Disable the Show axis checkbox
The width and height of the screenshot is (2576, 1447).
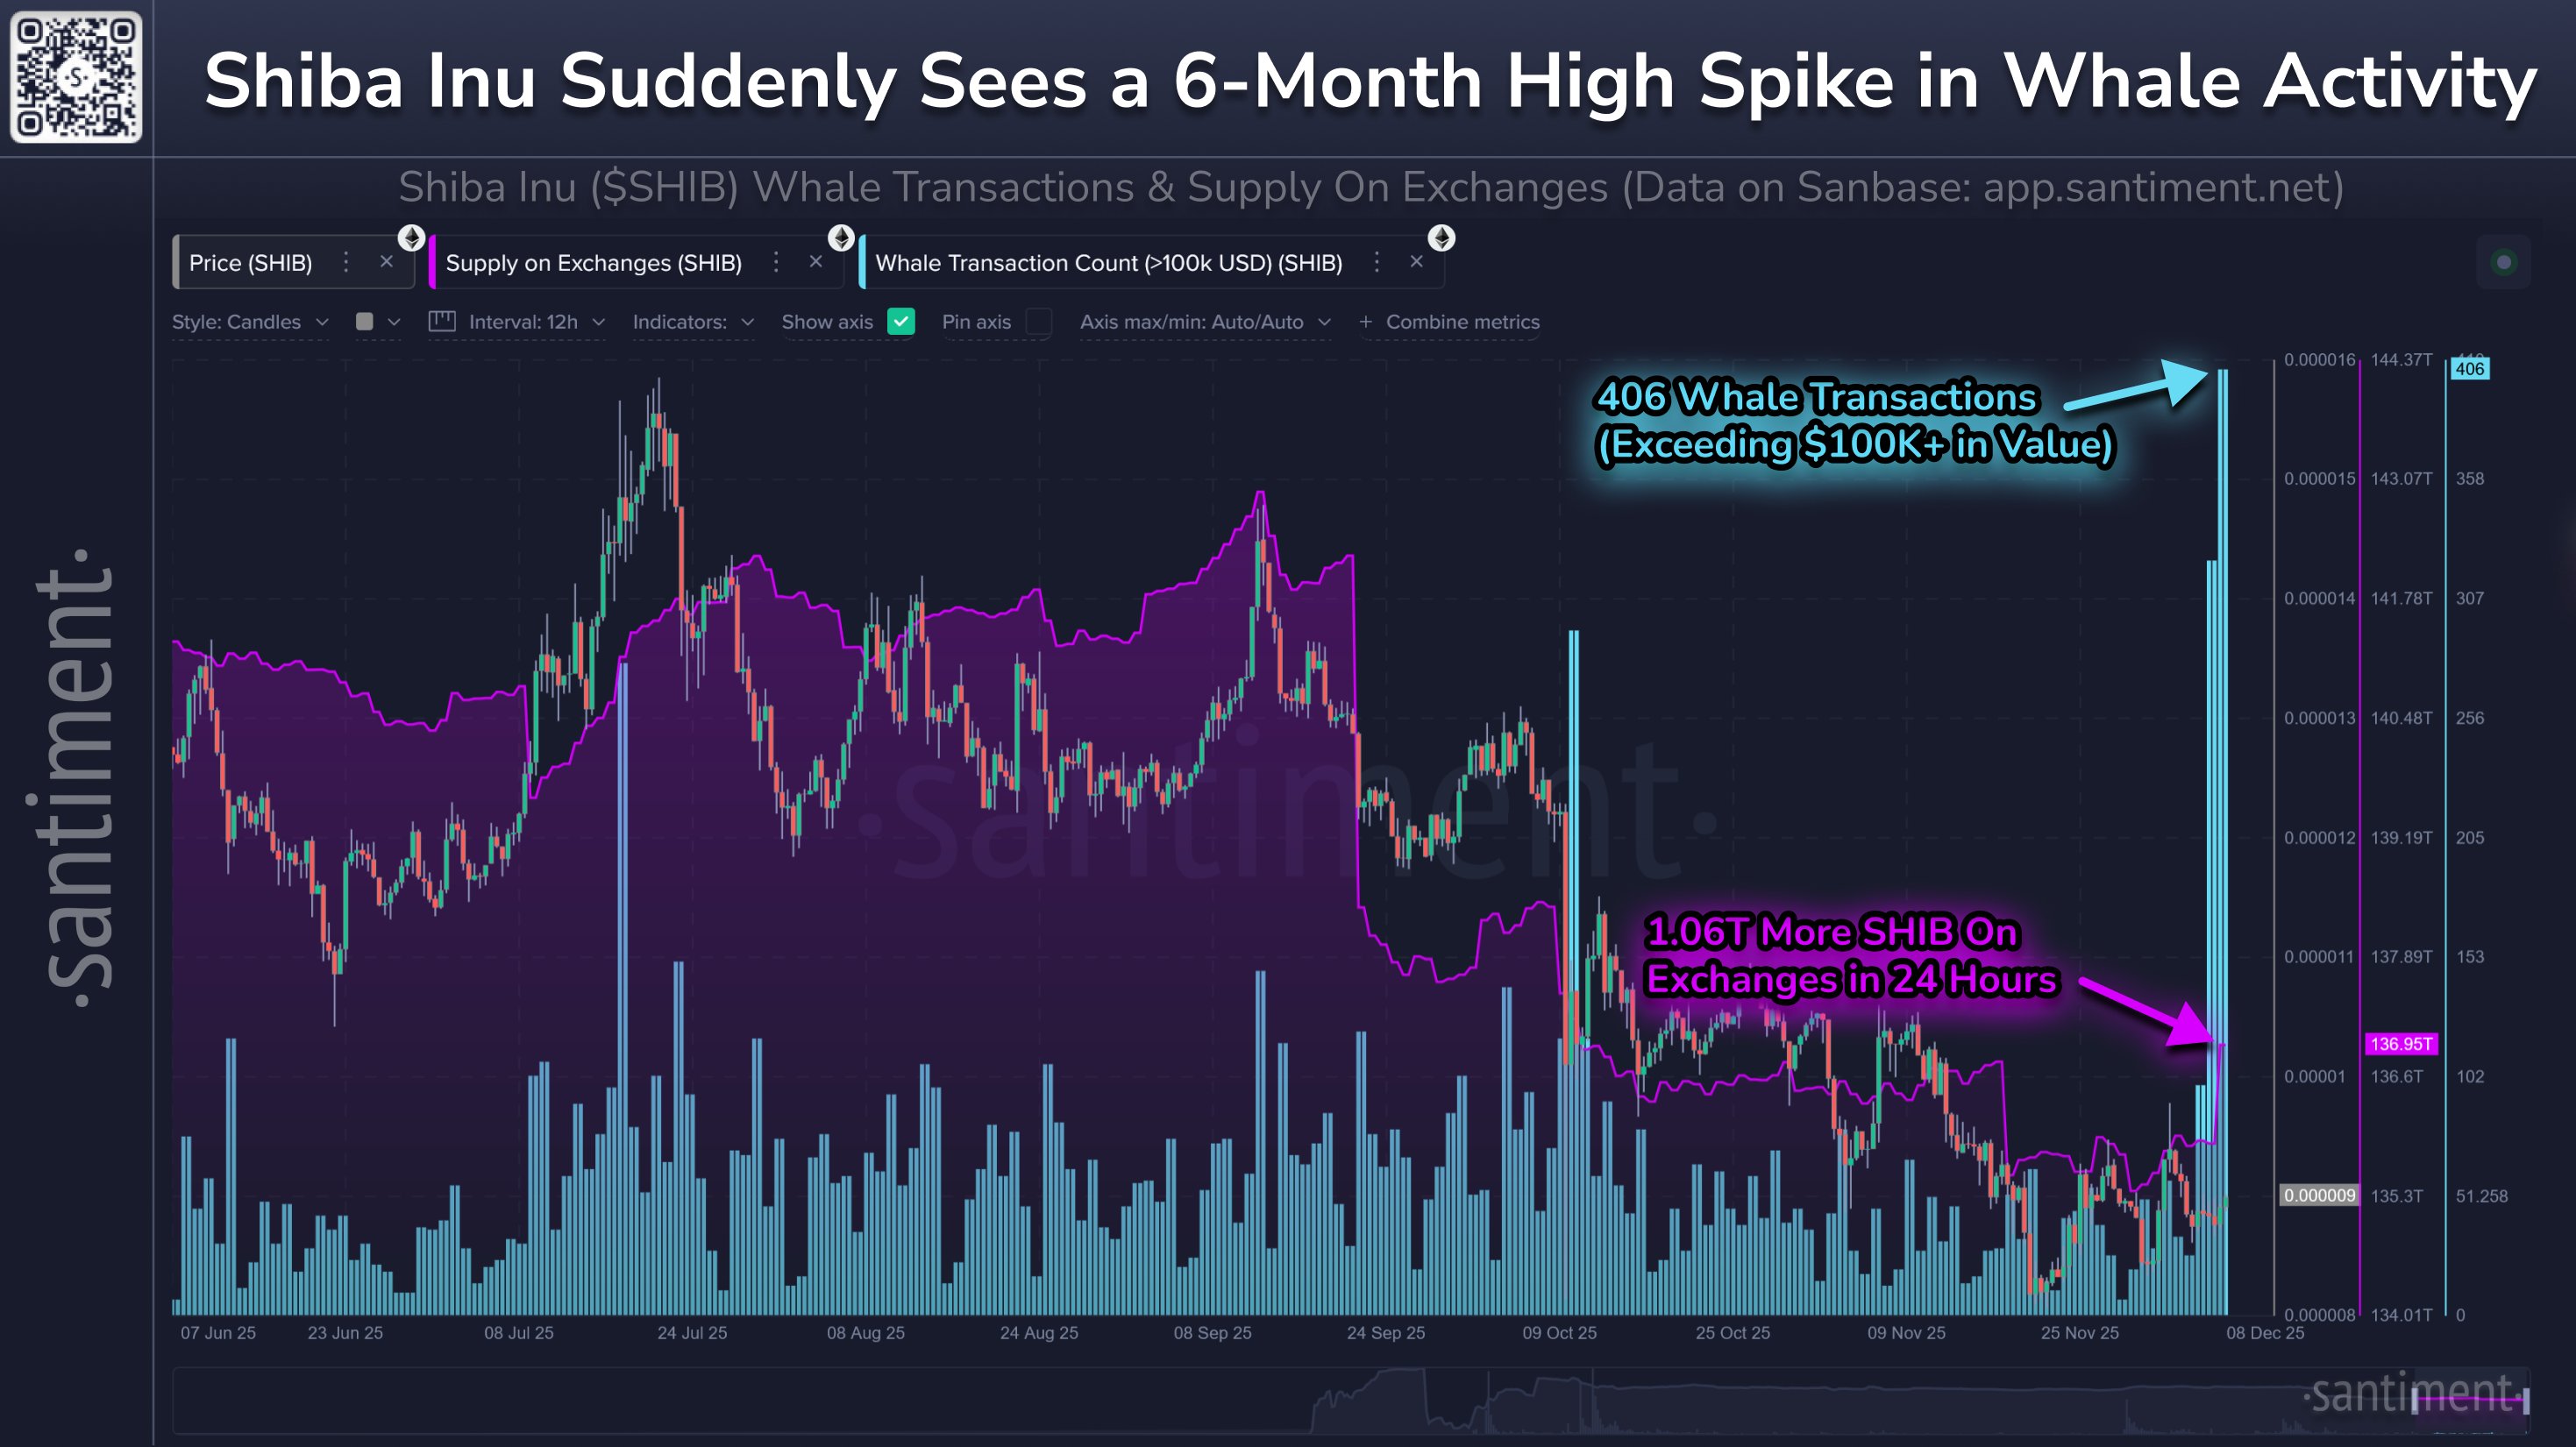(901, 322)
